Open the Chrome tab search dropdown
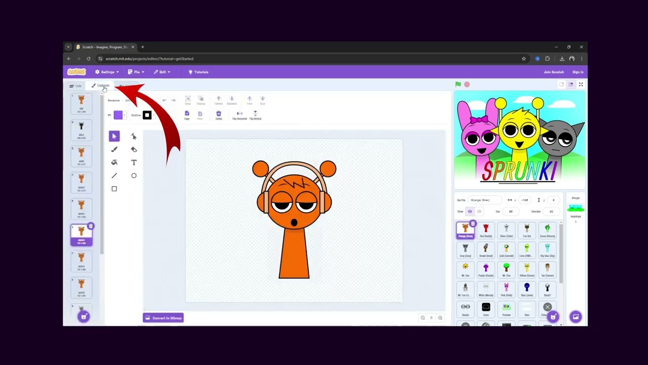 pos(68,47)
